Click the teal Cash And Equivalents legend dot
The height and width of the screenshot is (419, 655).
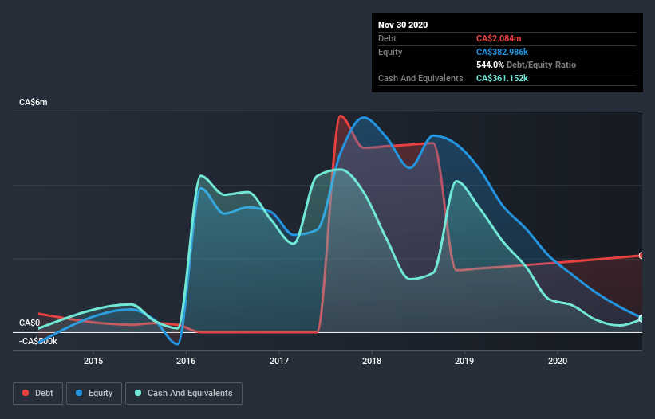pos(138,393)
